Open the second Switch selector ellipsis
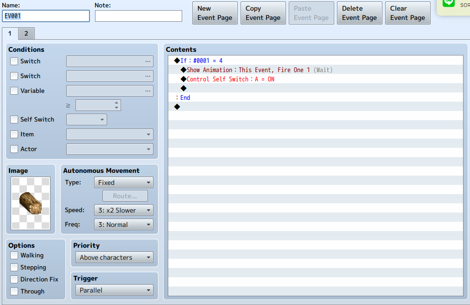Image resolution: width=470 pixels, height=305 pixels. [x=148, y=76]
